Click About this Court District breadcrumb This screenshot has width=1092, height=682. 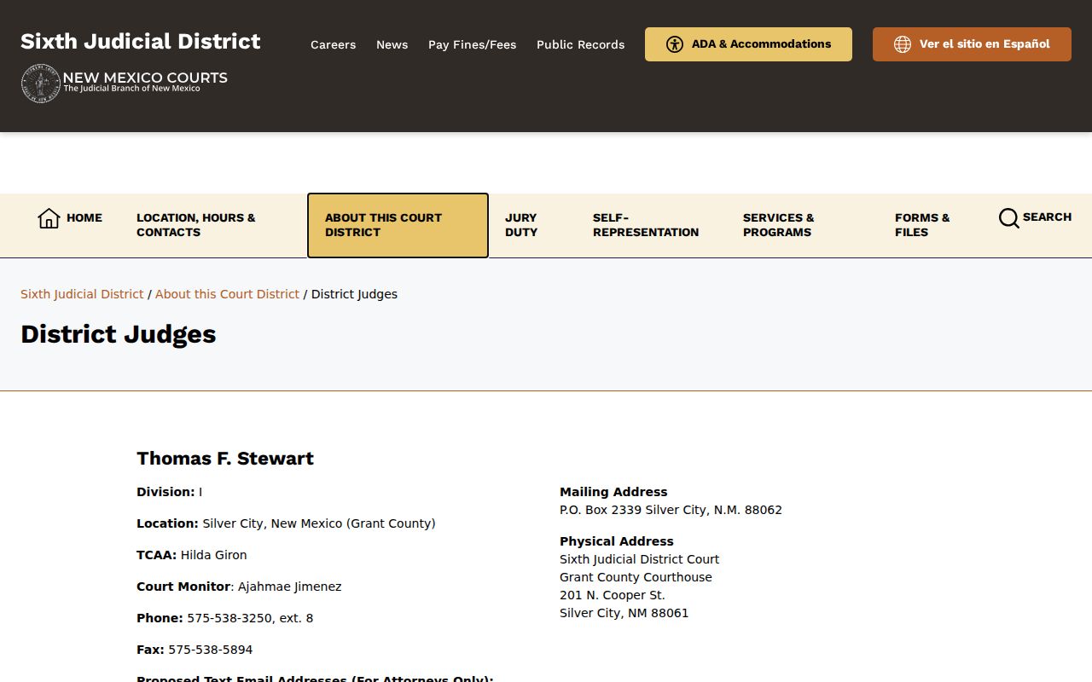[227, 294]
